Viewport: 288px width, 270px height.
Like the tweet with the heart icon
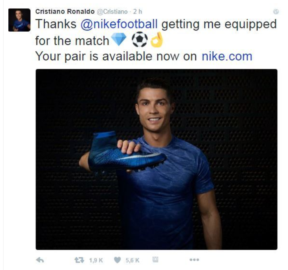[x=117, y=260]
